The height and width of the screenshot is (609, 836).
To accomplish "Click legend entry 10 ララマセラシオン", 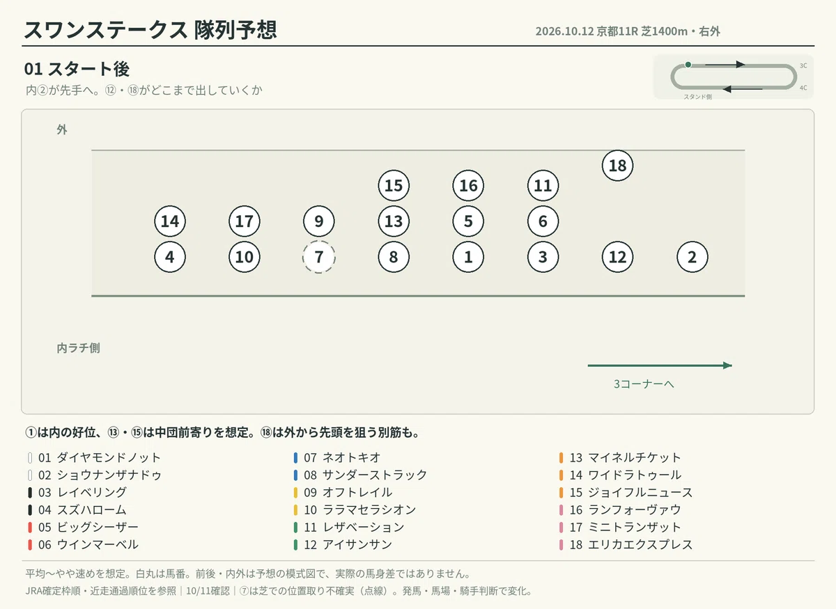I will pos(355,510).
